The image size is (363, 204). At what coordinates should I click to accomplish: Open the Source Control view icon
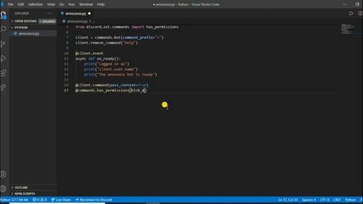[3, 44]
